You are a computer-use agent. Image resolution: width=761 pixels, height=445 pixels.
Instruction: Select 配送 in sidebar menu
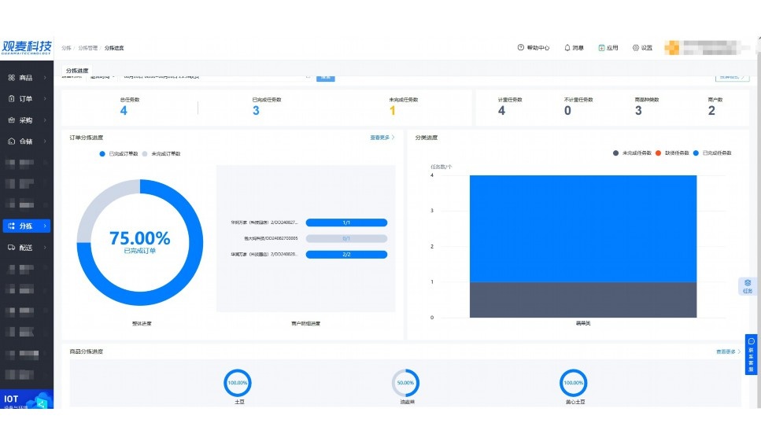point(26,248)
